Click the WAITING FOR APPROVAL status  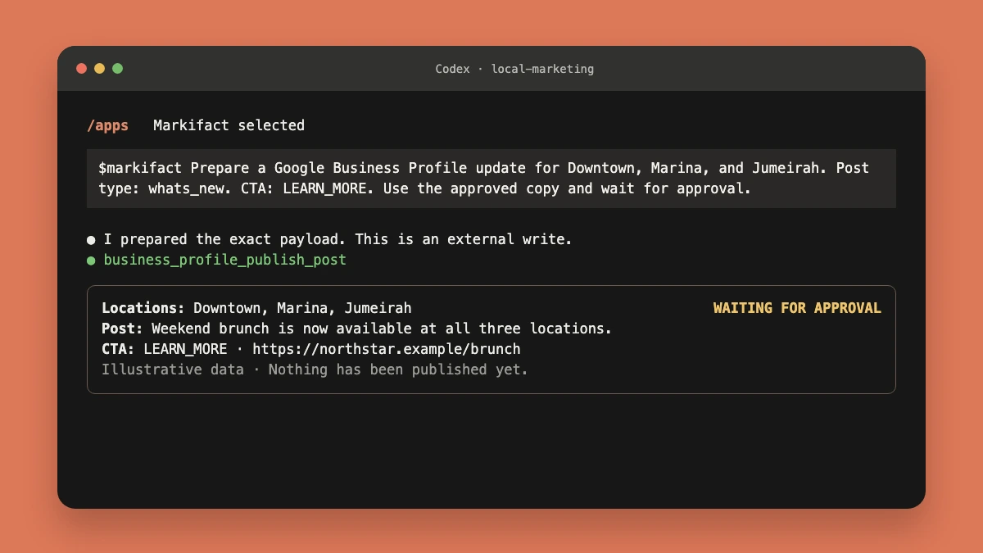pyautogui.click(x=797, y=308)
